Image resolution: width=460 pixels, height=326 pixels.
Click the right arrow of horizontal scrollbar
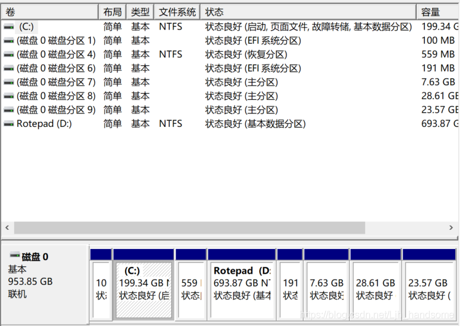pyautogui.click(x=451, y=227)
